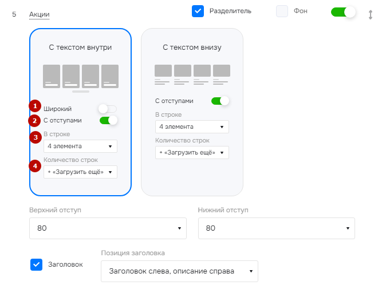Screen dimensions: 382x293
Task: Uncheck the Разделитель checkbox
Action: click(198, 11)
